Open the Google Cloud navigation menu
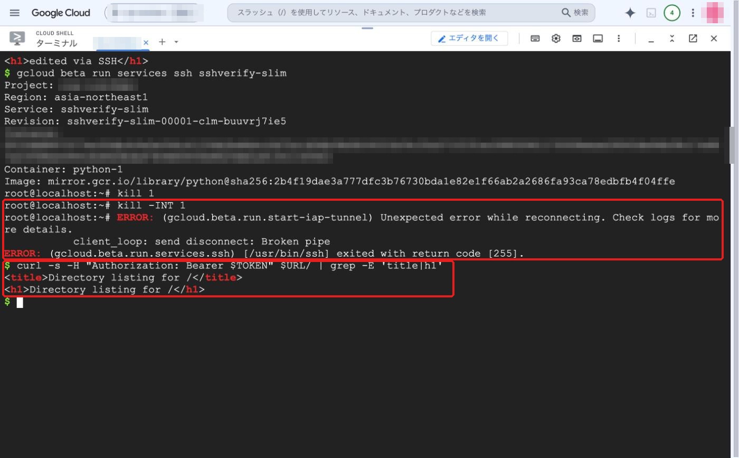The height and width of the screenshot is (458, 739). point(15,13)
